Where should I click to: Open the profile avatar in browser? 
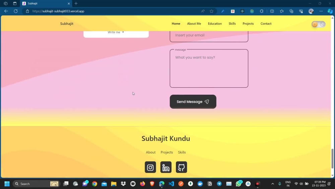[311, 11]
